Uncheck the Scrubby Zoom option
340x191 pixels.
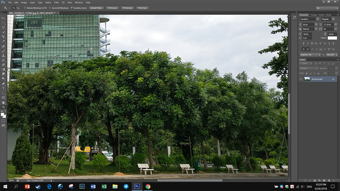72,8
